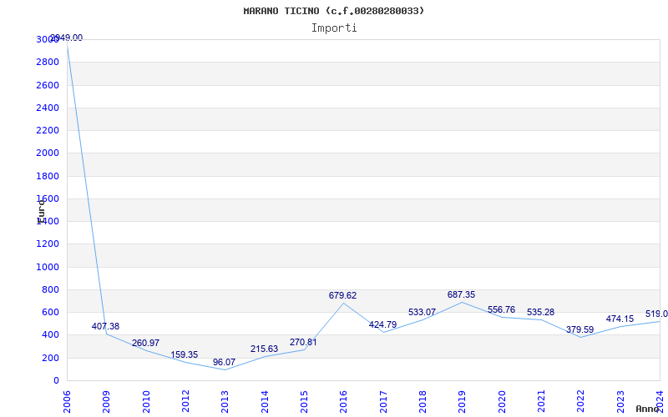668x417 pixels.
Task: Click the 2016 year axis label
Action: point(343,402)
